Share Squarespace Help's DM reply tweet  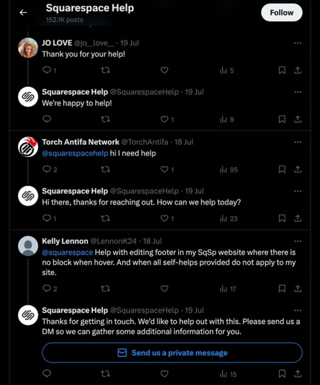297,374
